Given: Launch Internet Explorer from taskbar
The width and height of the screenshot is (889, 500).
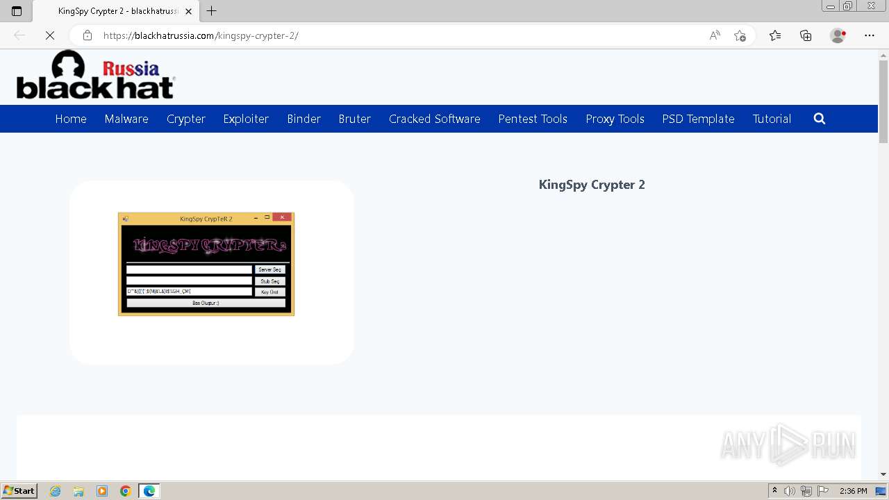Looking at the screenshot, I should 56,491.
